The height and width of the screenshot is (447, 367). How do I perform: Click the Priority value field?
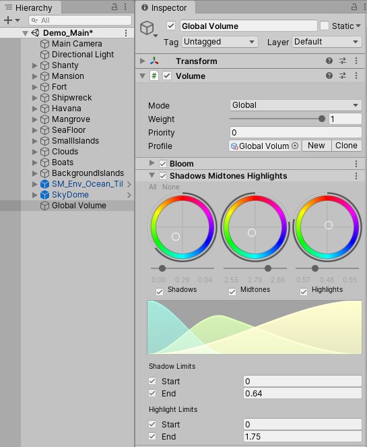tap(296, 133)
